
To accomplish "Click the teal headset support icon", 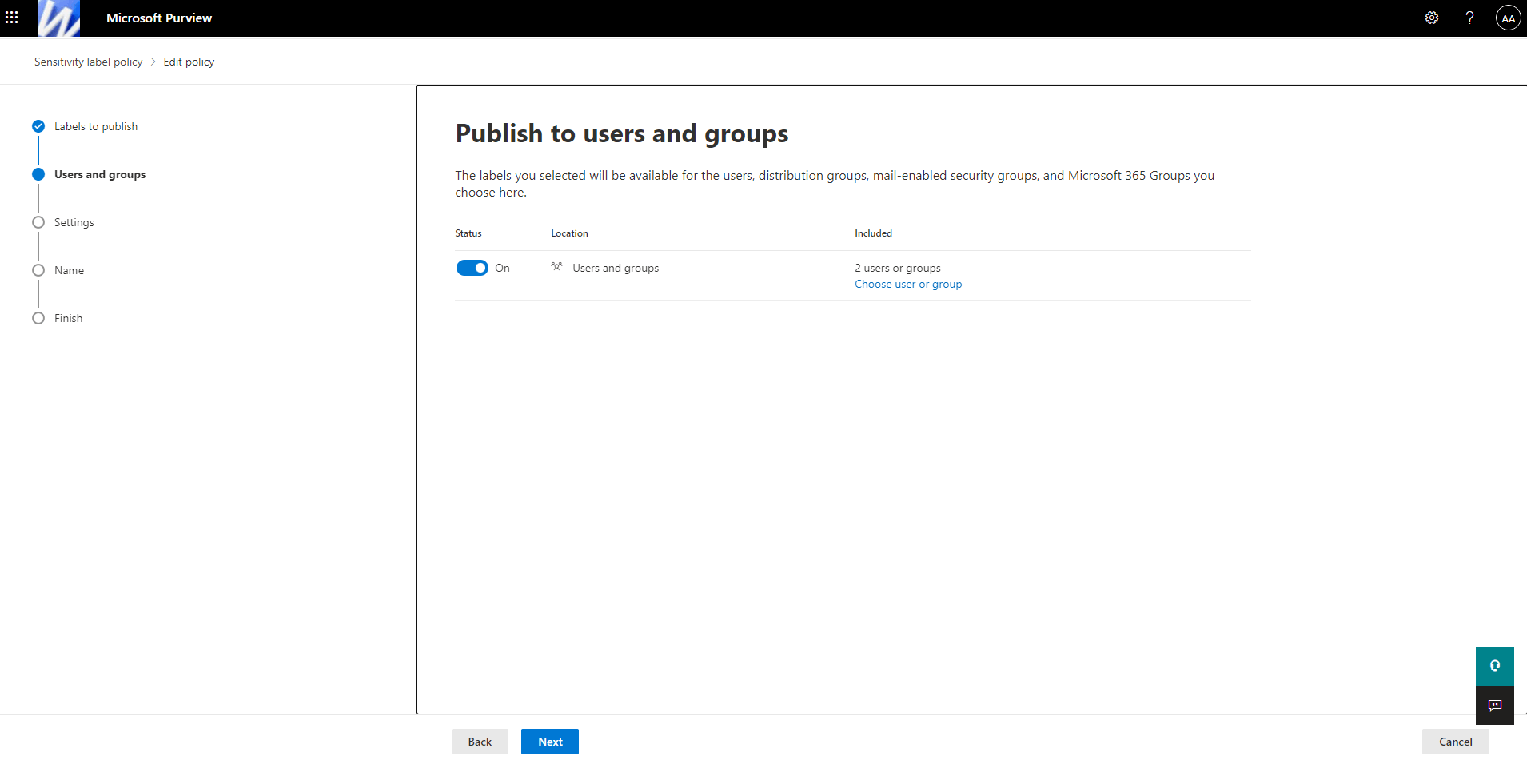I will [1495, 666].
